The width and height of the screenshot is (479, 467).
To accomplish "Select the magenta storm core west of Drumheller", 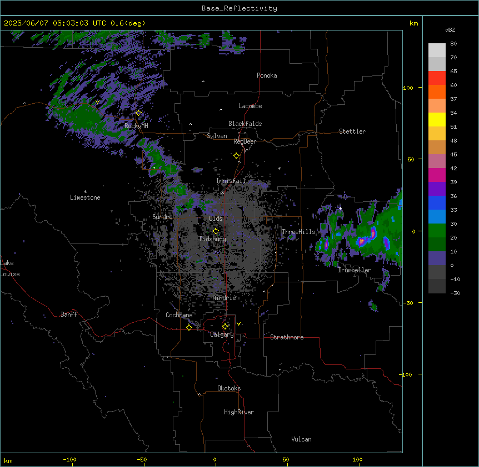I will (326, 244).
